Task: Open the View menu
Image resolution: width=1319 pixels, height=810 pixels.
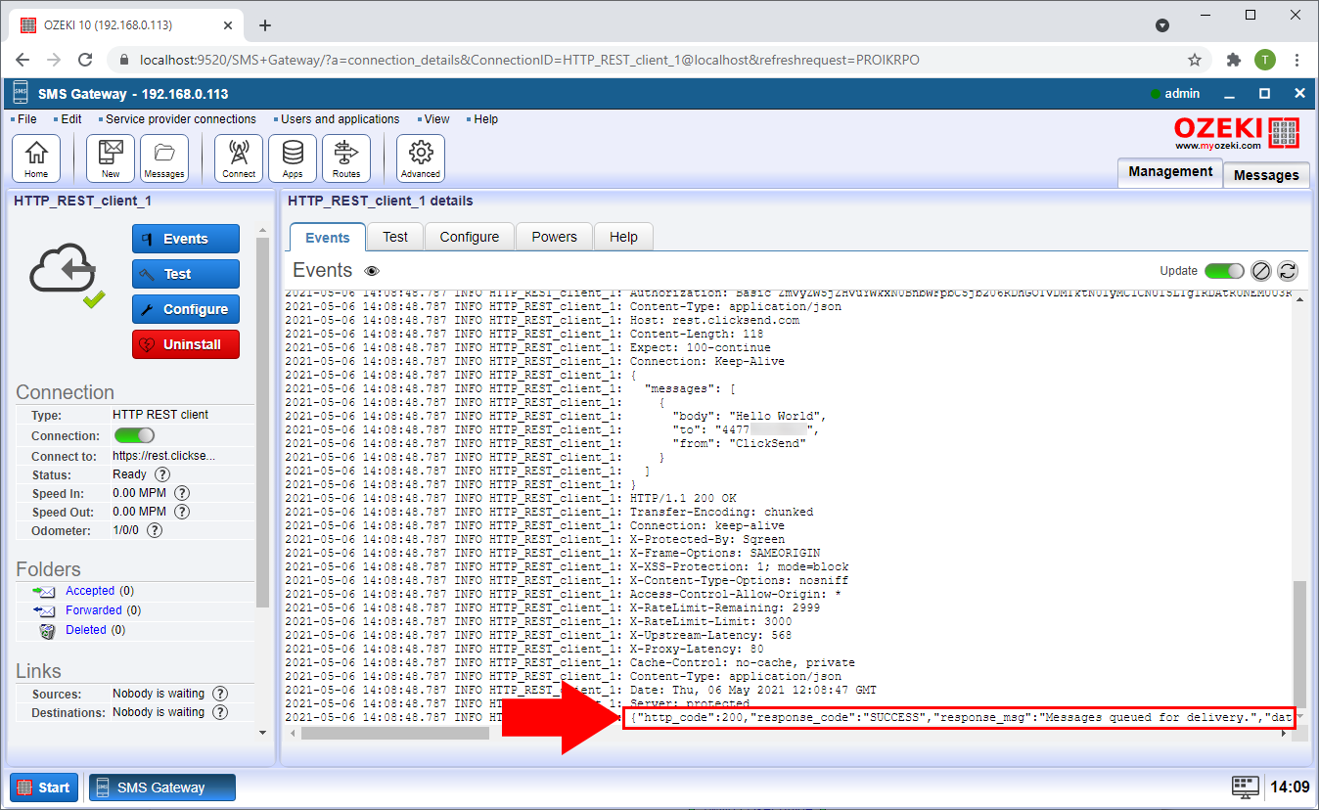Action: click(x=436, y=119)
